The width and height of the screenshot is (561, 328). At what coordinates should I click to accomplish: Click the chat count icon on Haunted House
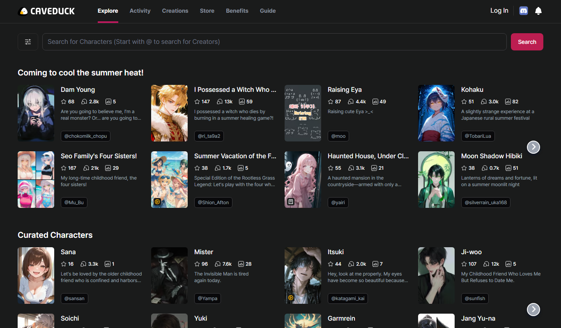tap(351, 168)
